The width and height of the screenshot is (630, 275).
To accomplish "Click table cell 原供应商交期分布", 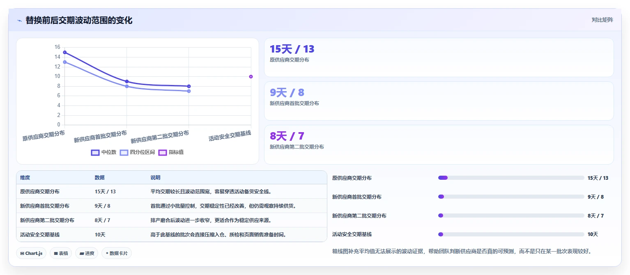I will pyautogui.click(x=40, y=192).
